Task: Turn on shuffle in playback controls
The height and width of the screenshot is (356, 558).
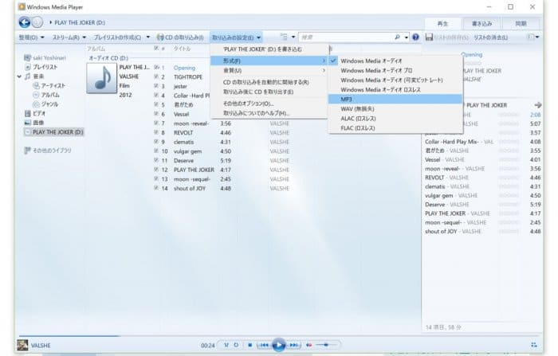Action: pyautogui.click(x=226, y=345)
